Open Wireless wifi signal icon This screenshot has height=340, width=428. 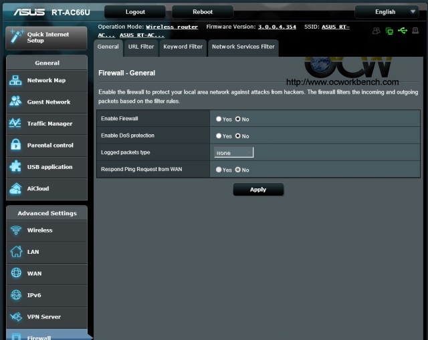coord(16,230)
